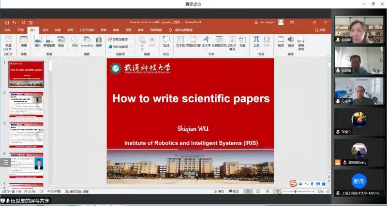
Task: Click the zoom slider in status bar
Action: pyautogui.click(x=296, y=192)
